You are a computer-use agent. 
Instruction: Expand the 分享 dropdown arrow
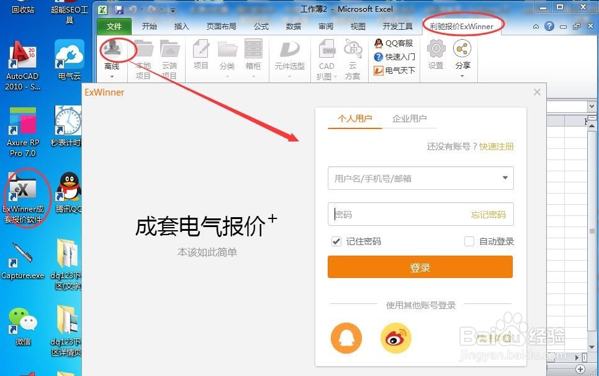point(462,76)
